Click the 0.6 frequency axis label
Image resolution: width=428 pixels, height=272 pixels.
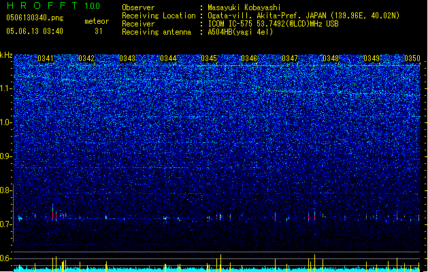tap(6, 258)
